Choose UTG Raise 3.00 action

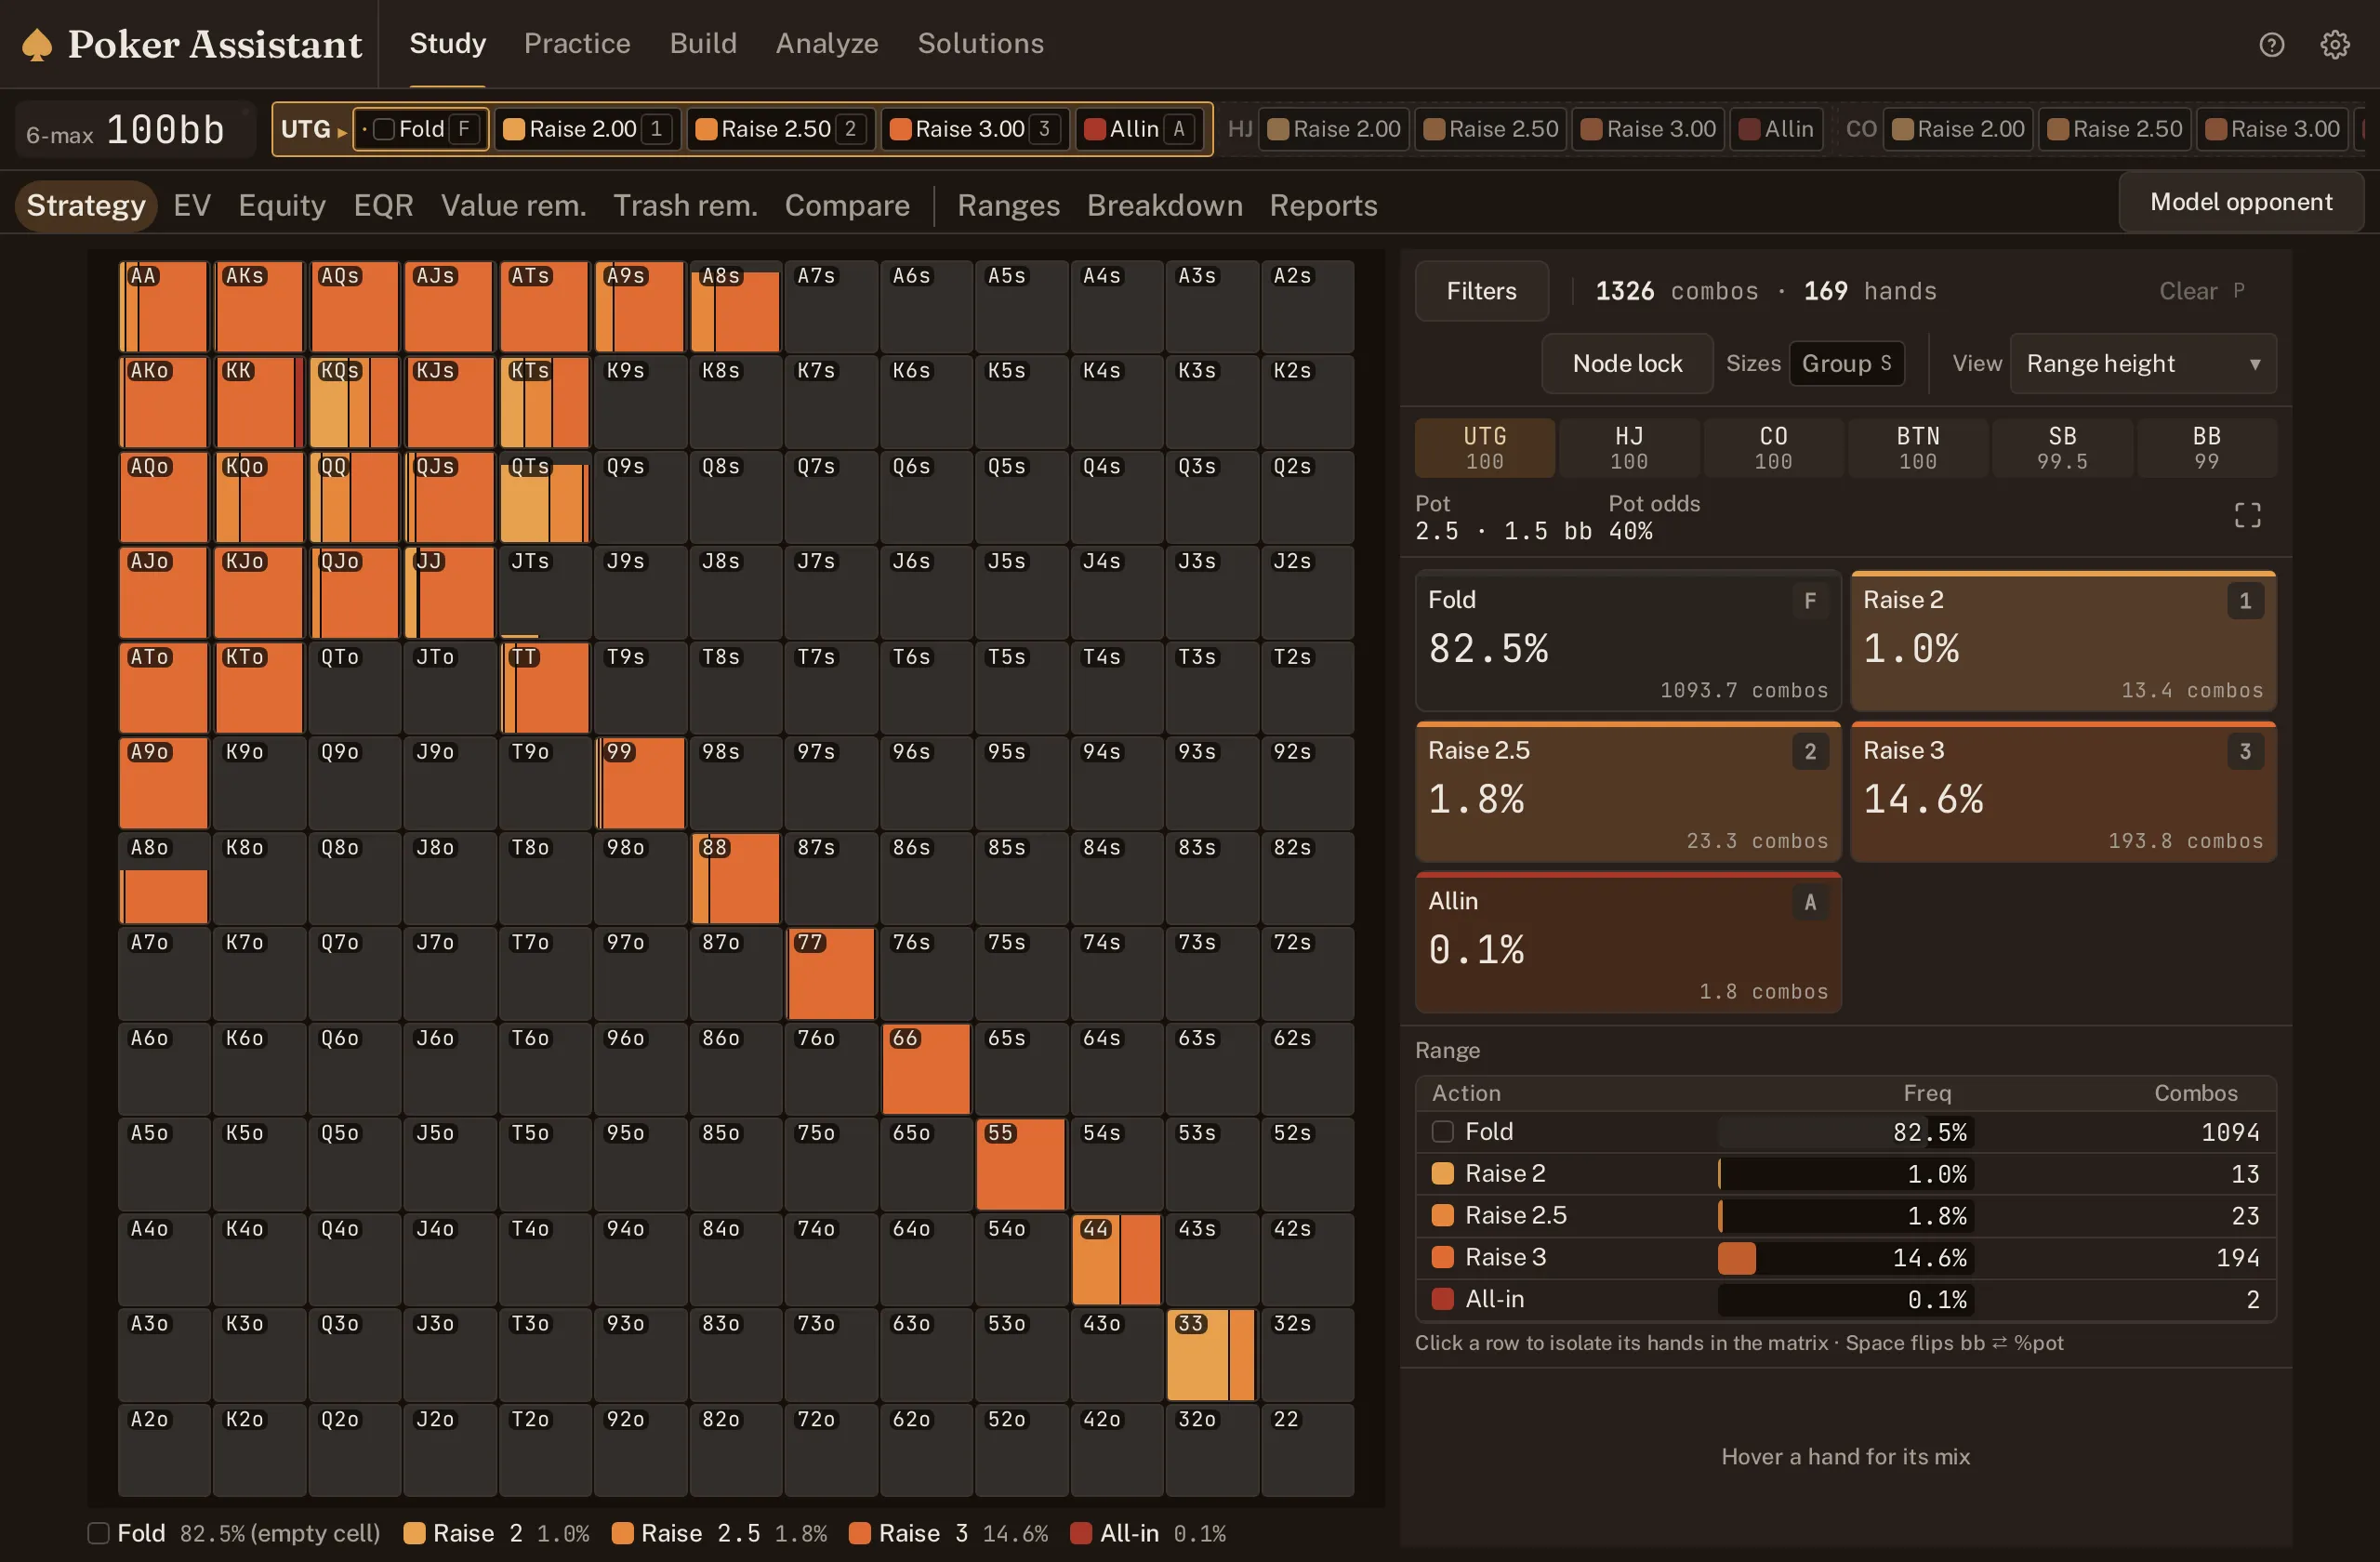[x=974, y=129]
